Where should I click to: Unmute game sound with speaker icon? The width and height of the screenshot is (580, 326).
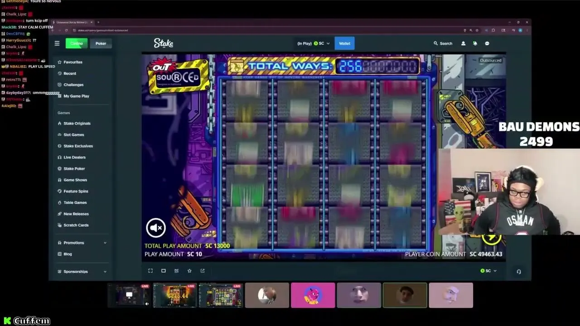(156, 228)
